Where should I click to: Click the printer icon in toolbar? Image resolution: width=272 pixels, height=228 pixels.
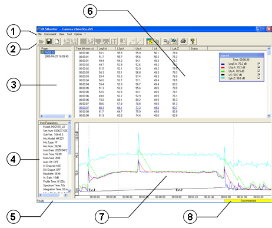click(183, 41)
